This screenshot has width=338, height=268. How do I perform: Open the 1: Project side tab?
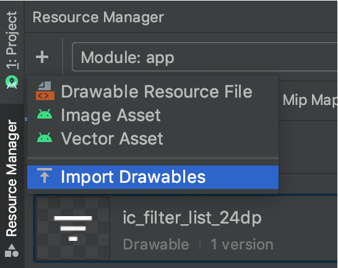pos(12,40)
